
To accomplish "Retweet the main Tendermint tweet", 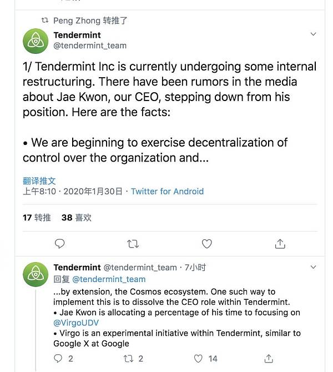I will coord(133,244).
